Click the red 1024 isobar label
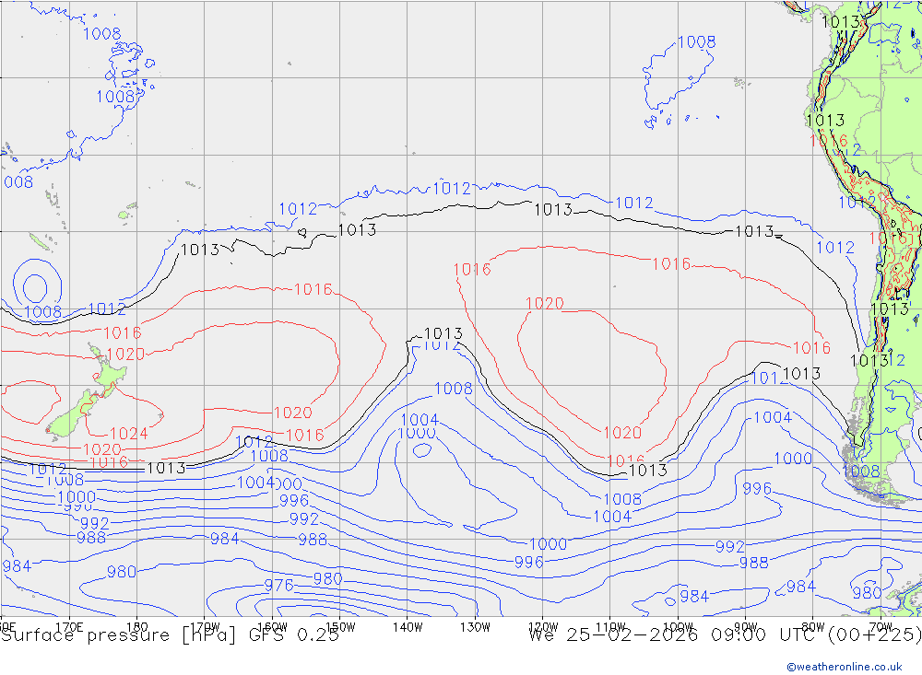 pyautogui.click(x=129, y=434)
